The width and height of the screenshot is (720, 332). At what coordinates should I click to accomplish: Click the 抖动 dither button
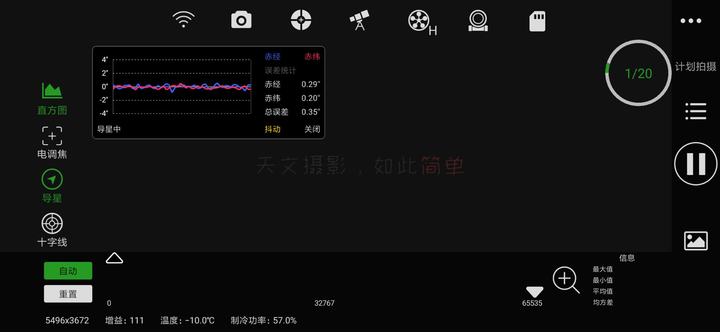(273, 129)
